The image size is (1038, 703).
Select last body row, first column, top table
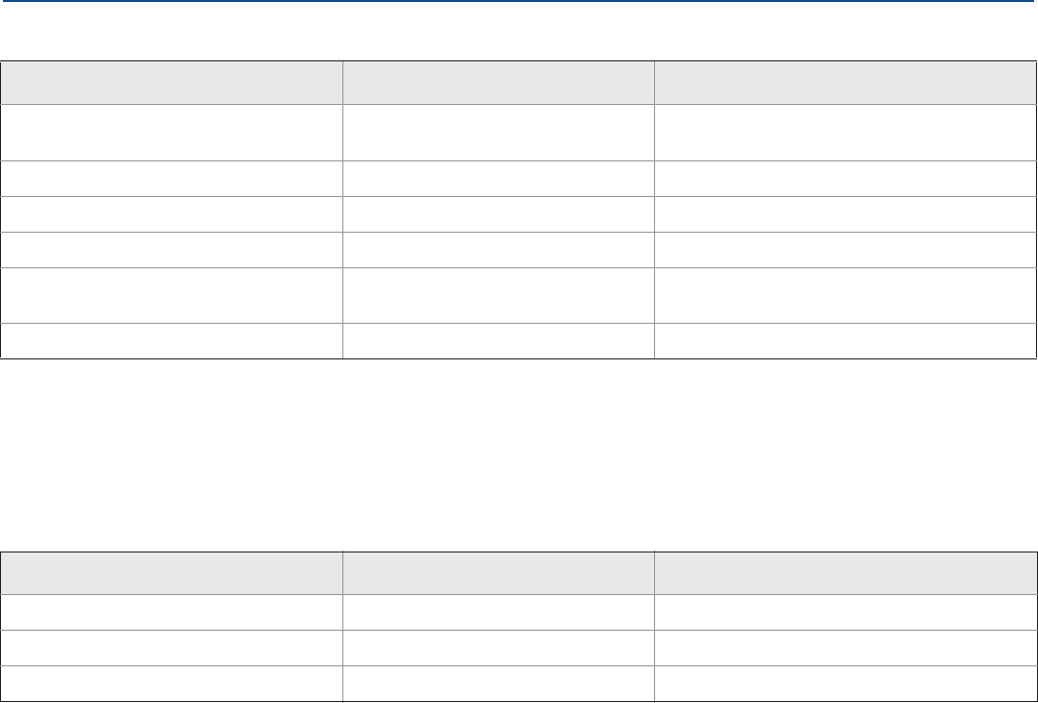point(171,340)
